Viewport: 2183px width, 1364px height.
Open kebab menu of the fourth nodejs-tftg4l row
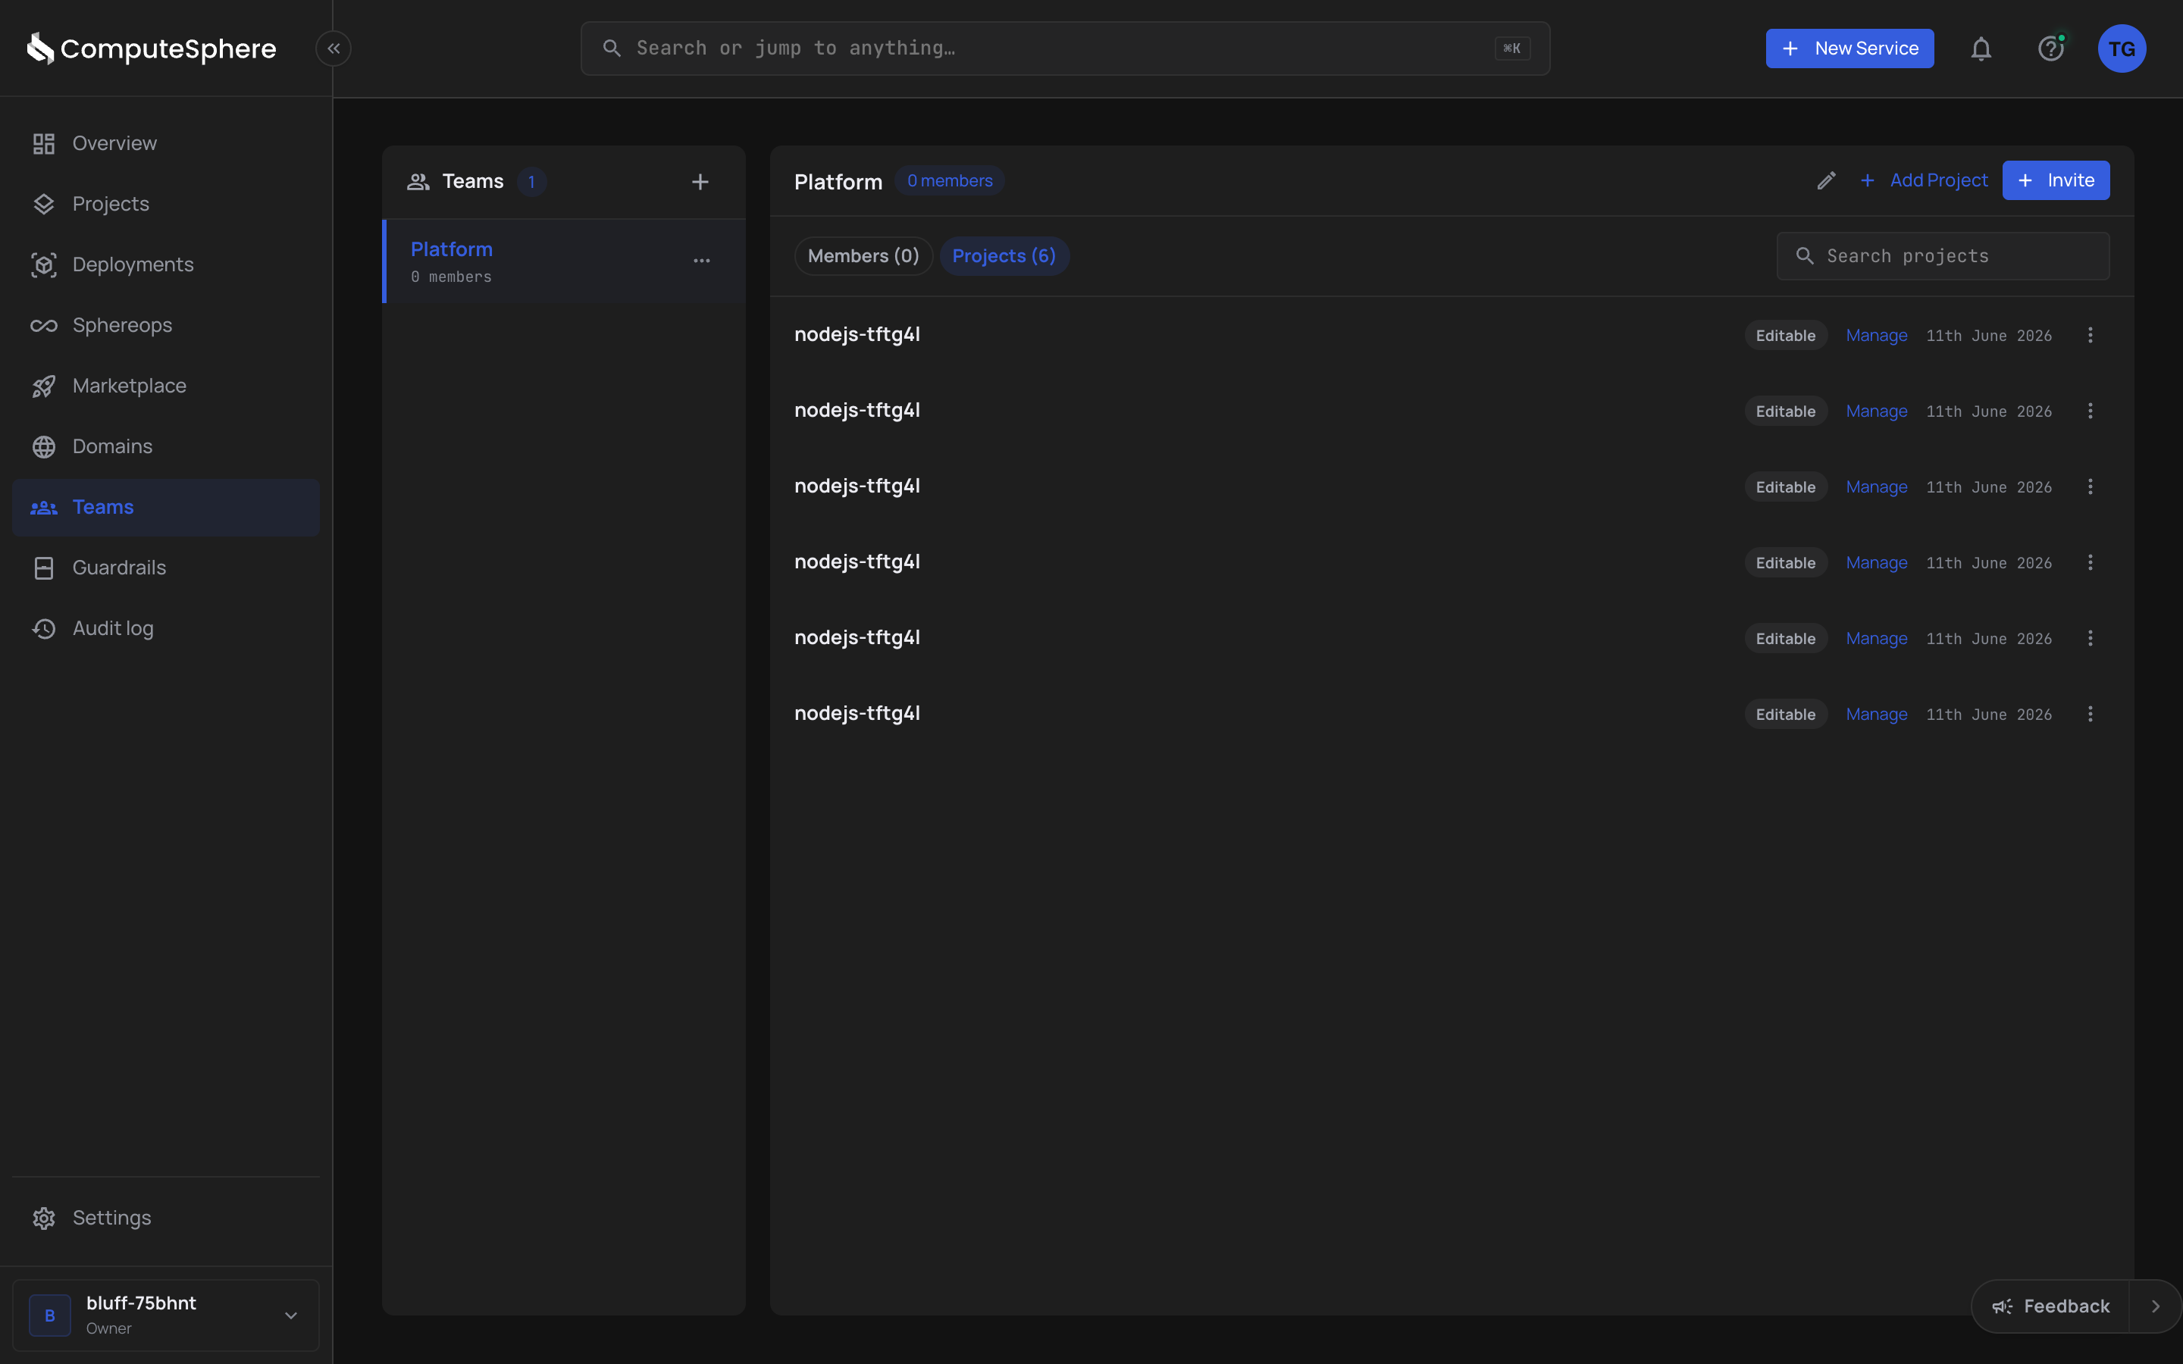2090,563
